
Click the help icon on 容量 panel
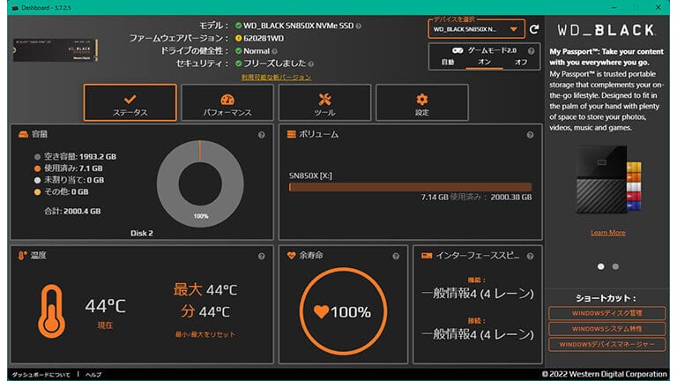[x=261, y=135]
